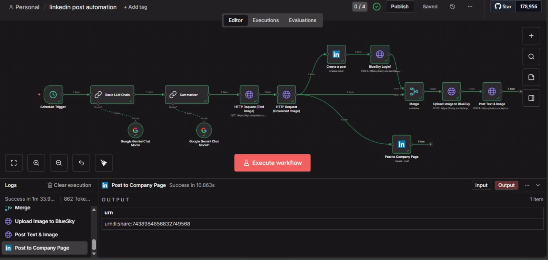The height and width of the screenshot is (260, 548).
Task: Open the log panel more options
Action: (x=527, y=185)
